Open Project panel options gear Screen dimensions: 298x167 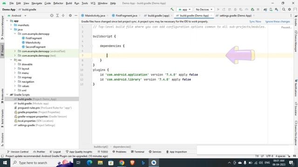coord(70,15)
